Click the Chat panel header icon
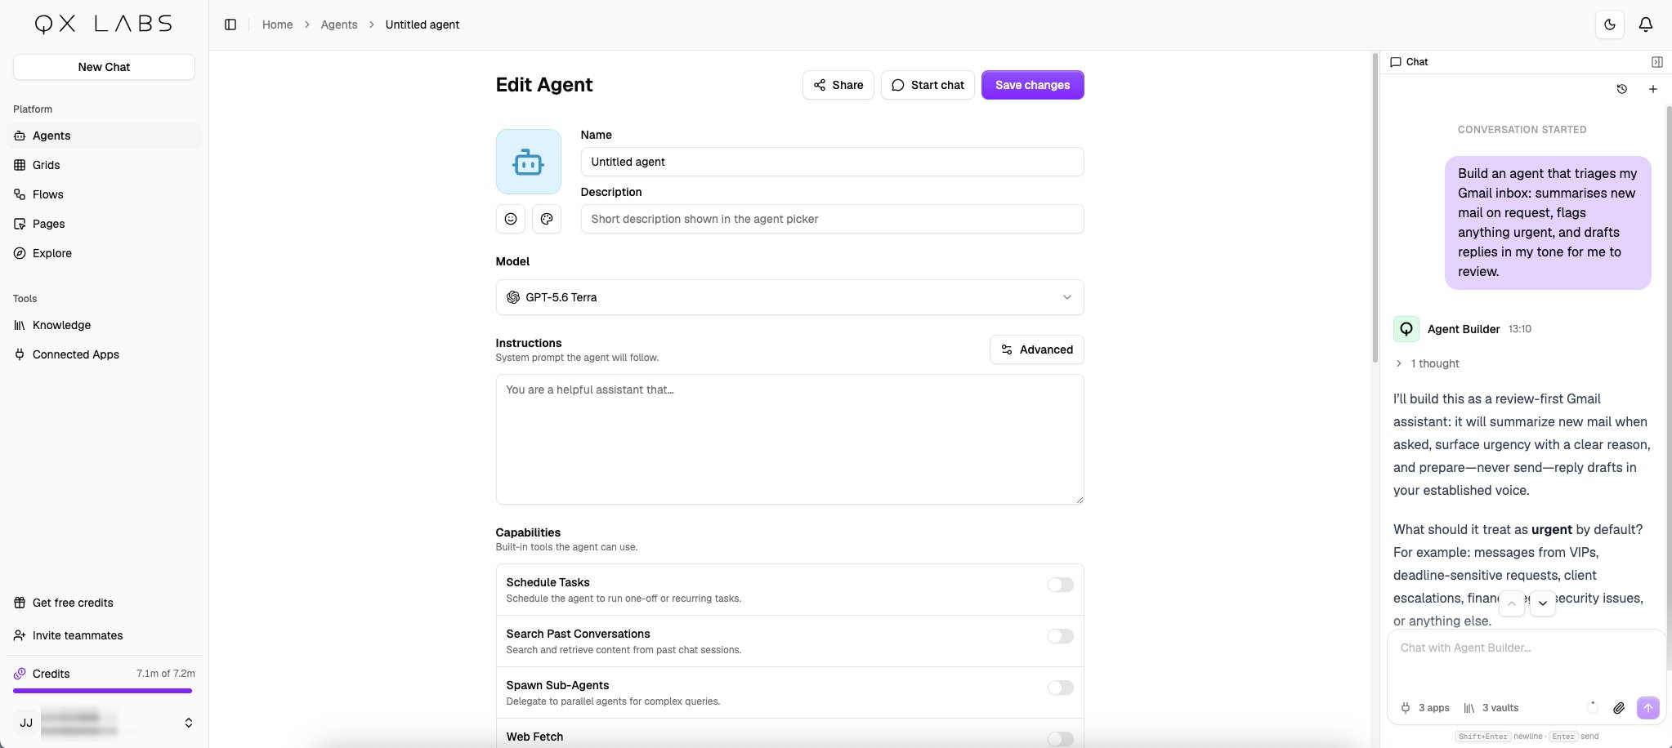The height and width of the screenshot is (748, 1672). (x=1396, y=62)
